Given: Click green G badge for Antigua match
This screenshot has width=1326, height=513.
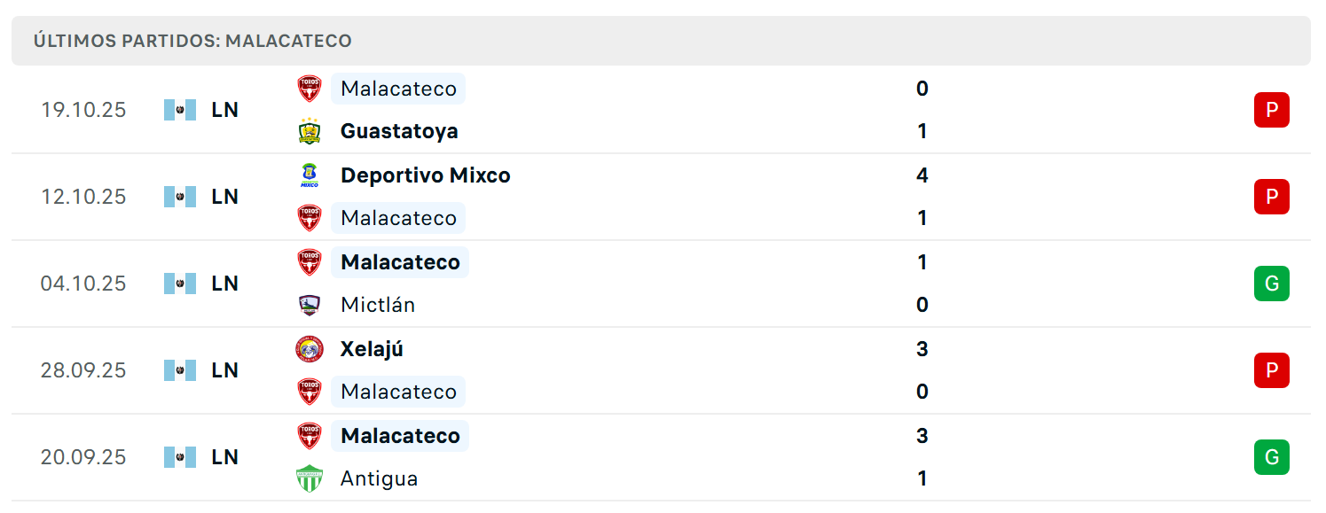Looking at the screenshot, I should 1271,457.
